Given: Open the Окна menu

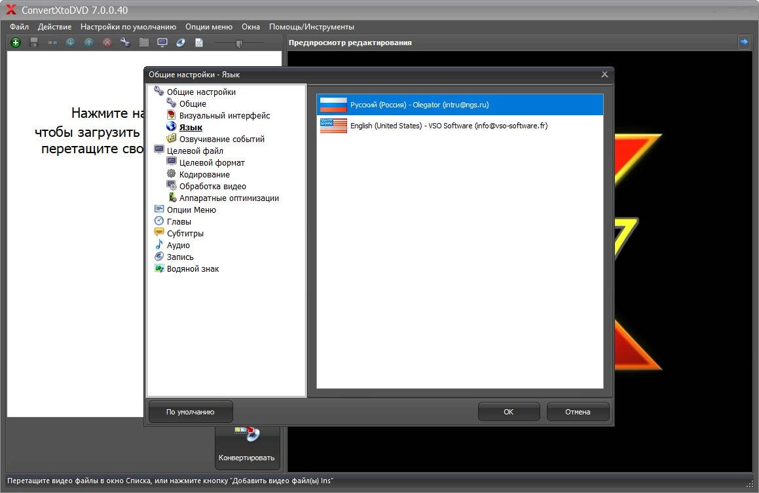Looking at the screenshot, I should (x=251, y=27).
